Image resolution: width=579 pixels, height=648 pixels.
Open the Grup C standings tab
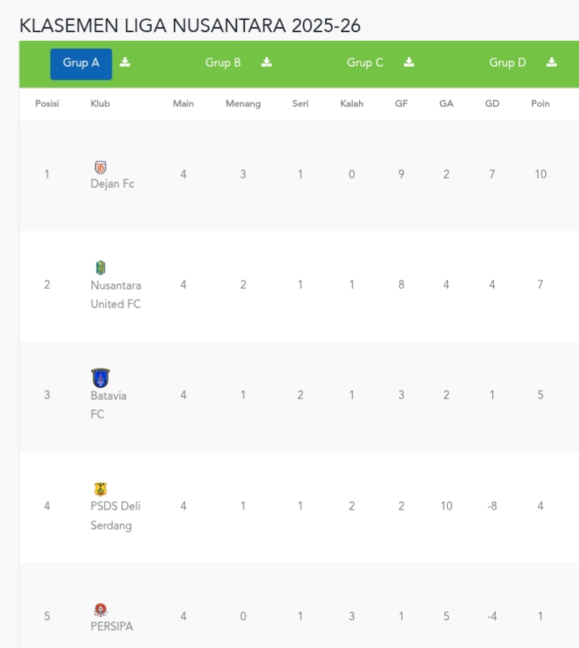tap(365, 63)
